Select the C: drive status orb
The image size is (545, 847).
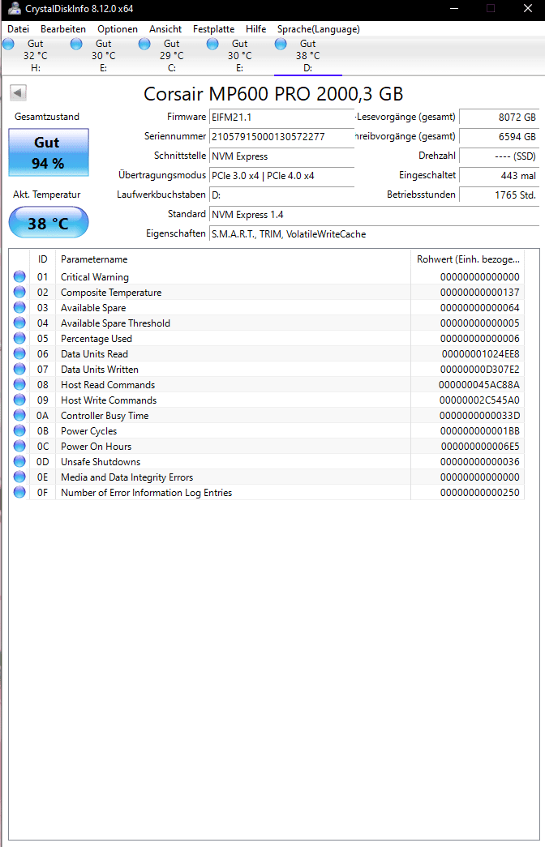point(144,44)
